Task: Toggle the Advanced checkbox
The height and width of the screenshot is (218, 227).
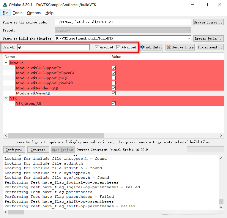Action: pyautogui.click(x=118, y=47)
